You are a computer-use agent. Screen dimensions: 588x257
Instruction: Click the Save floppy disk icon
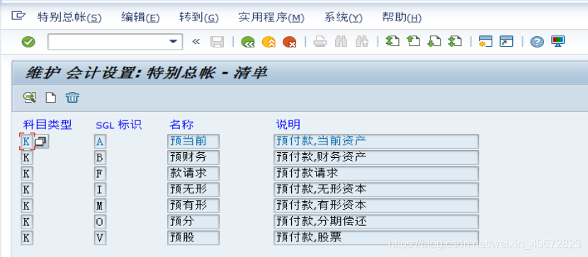[x=217, y=42]
